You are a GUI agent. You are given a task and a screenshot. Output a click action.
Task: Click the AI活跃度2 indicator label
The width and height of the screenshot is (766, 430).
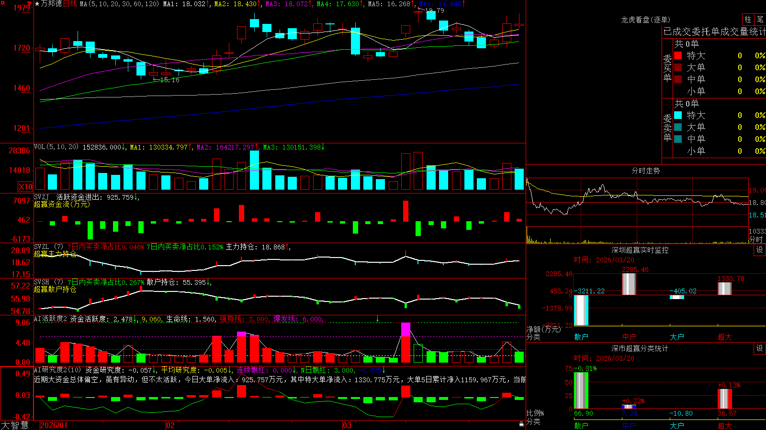[x=51, y=319]
